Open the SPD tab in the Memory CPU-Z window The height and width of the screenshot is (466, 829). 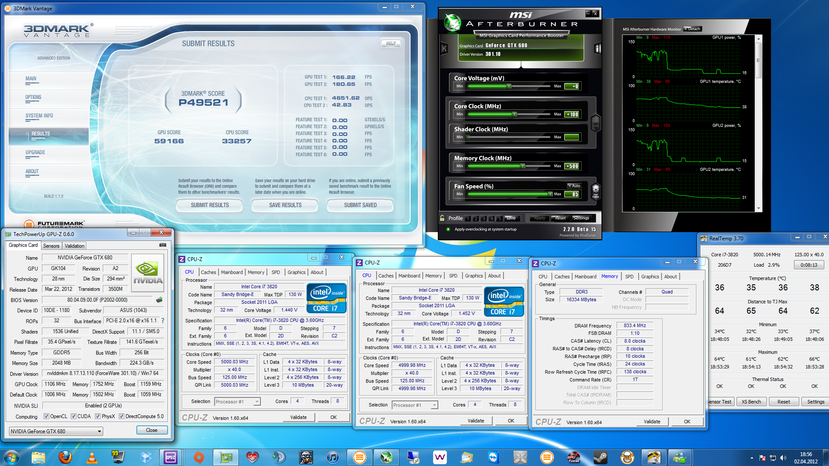[629, 277]
